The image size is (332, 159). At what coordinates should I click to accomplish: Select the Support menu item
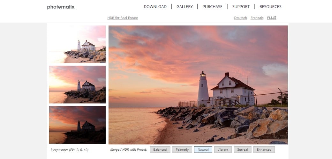click(x=241, y=7)
